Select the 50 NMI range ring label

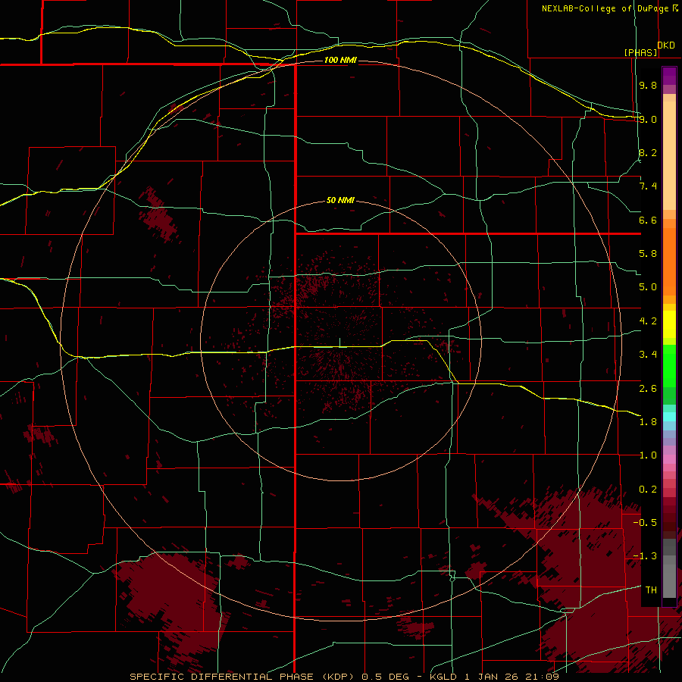340,201
